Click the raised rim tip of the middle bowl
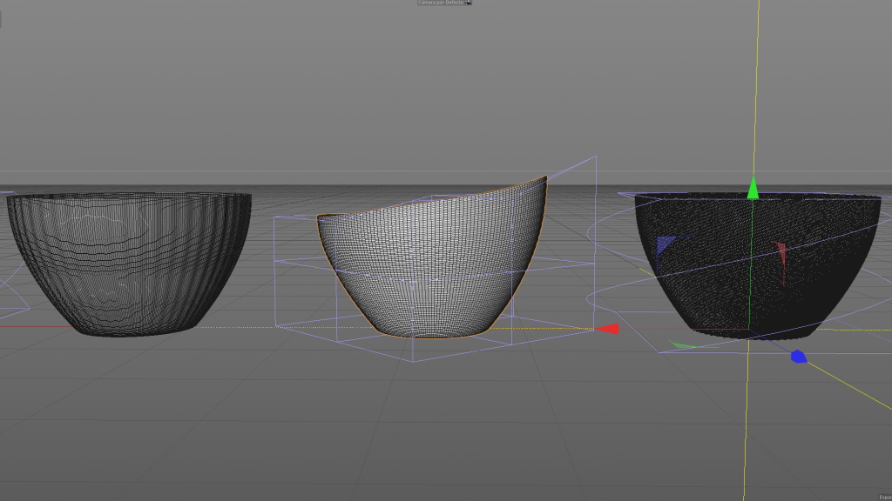The width and height of the screenshot is (892, 501). [544, 177]
